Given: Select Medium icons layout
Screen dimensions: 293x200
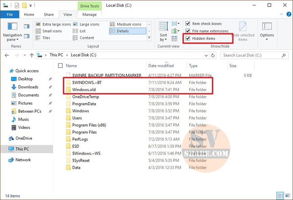Looking at the screenshot, I should 126,24.
